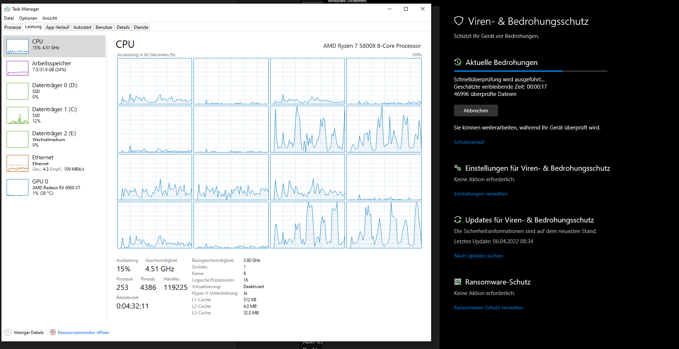
Task: Open Ressourcenmonitor öffnen link
Action: (x=83, y=333)
